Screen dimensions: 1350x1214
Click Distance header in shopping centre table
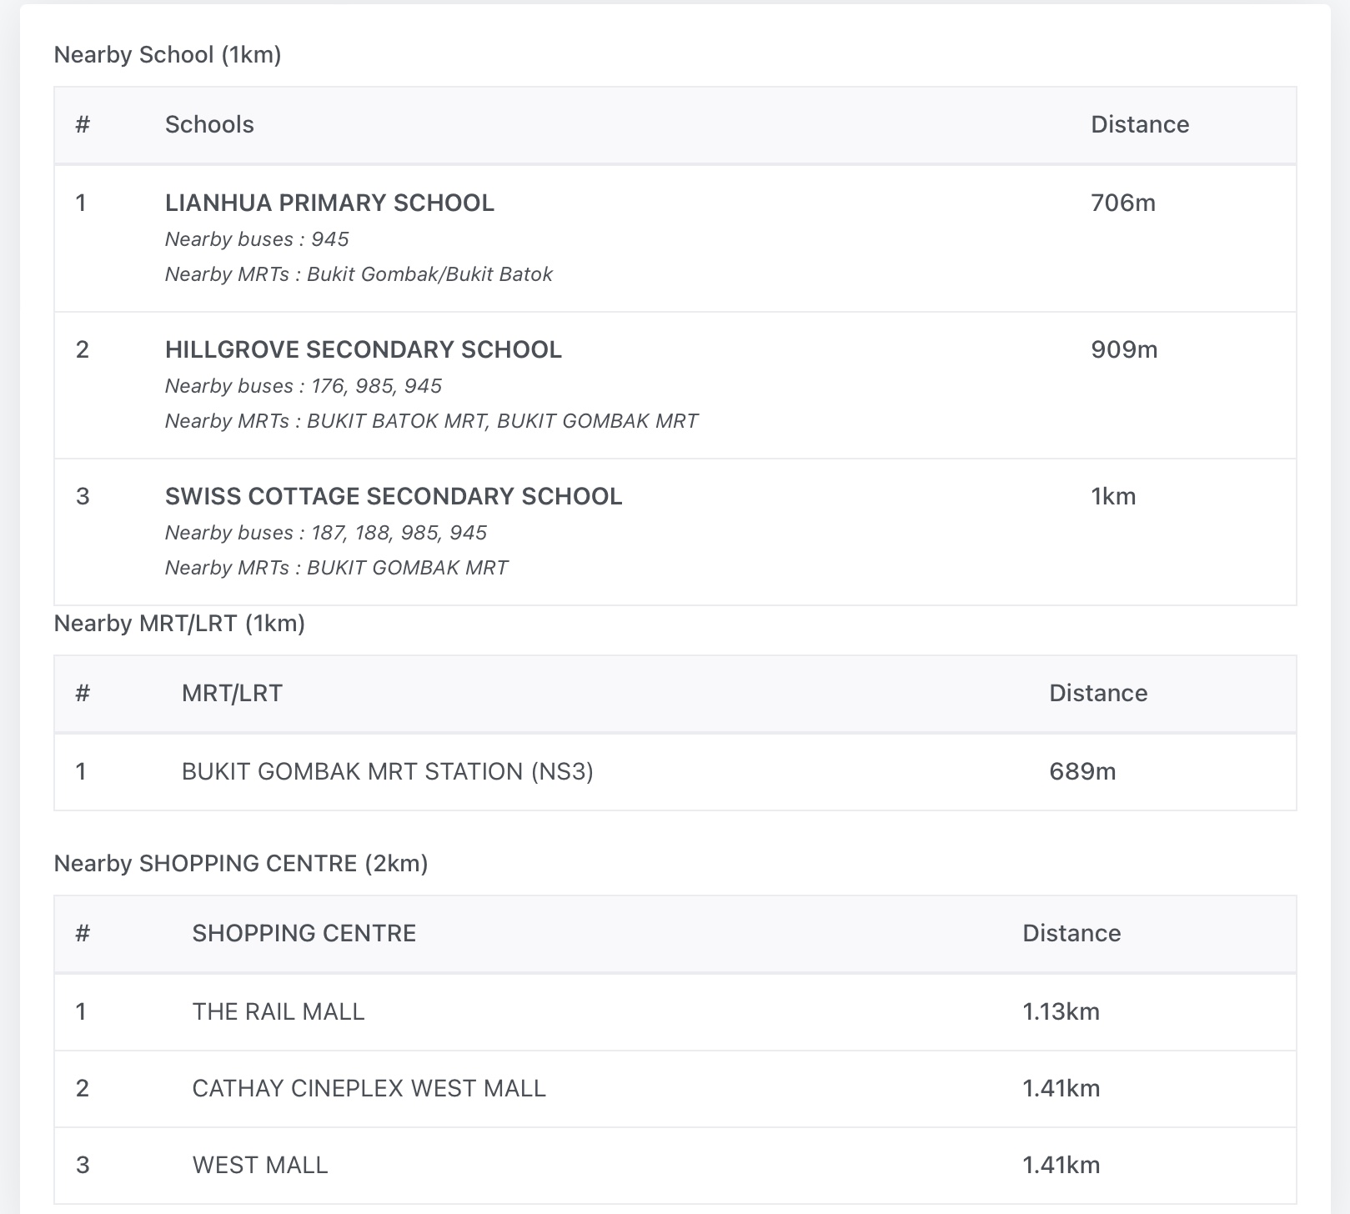[x=1071, y=933]
